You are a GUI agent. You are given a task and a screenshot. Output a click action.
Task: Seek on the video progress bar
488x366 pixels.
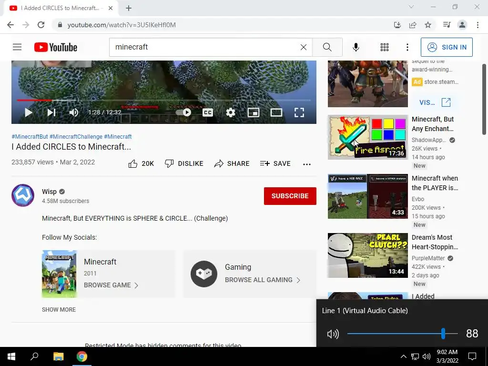[x=164, y=100]
